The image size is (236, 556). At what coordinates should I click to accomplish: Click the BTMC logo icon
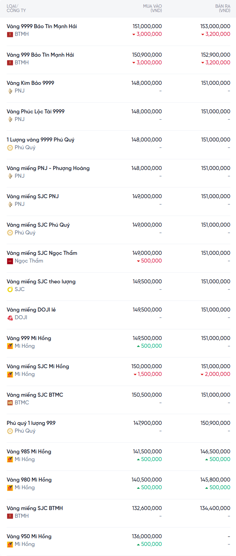click(10, 403)
